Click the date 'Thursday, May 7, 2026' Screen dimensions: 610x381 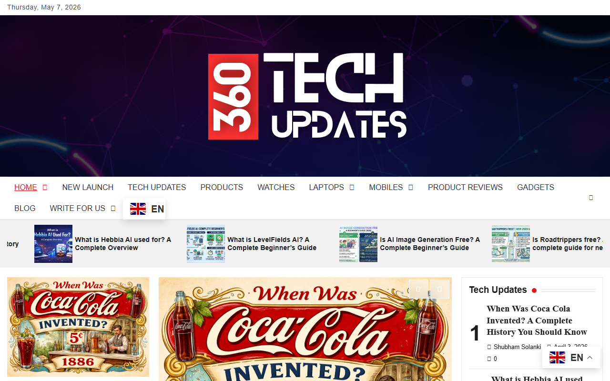tap(44, 8)
